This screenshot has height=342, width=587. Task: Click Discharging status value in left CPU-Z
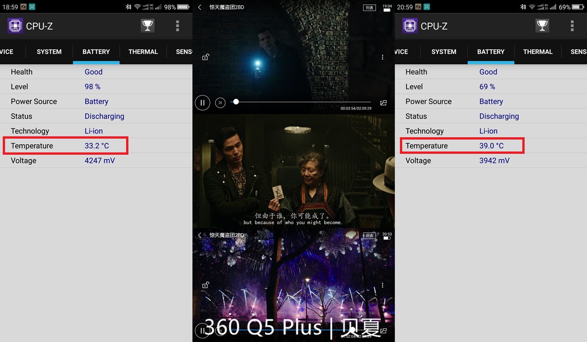point(105,116)
